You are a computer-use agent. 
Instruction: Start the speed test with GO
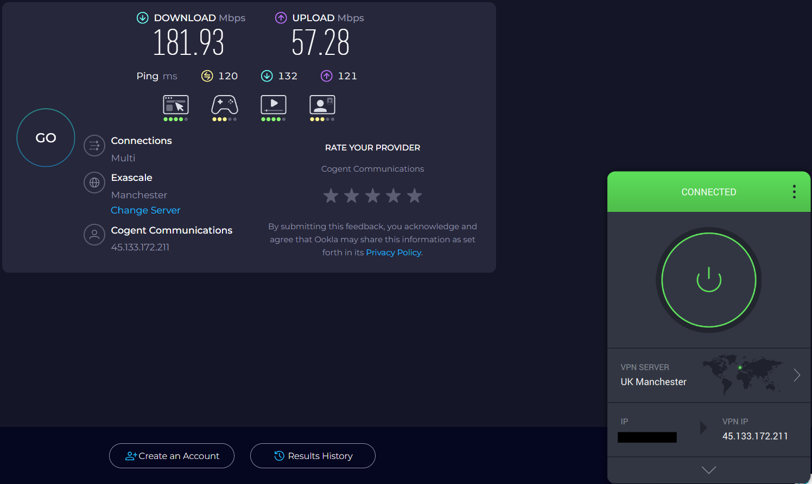46,137
